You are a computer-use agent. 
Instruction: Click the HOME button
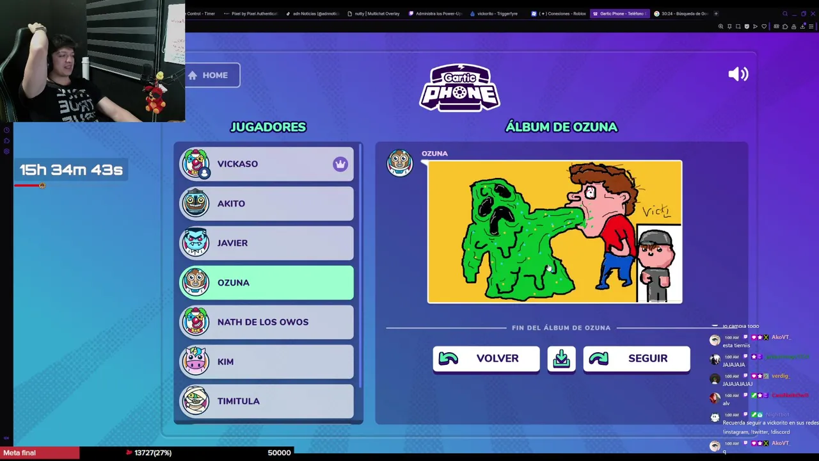pos(212,75)
